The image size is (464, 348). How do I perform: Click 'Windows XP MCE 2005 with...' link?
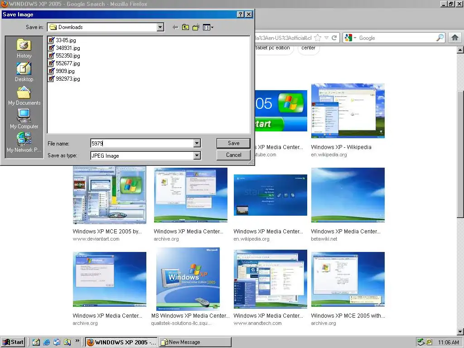pyautogui.click(x=348, y=316)
